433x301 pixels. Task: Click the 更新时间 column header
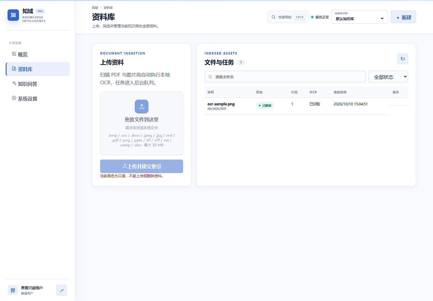click(x=340, y=92)
